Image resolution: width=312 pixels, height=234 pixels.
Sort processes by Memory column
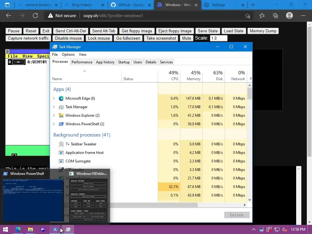pyautogui.click(x=191, y=76)
